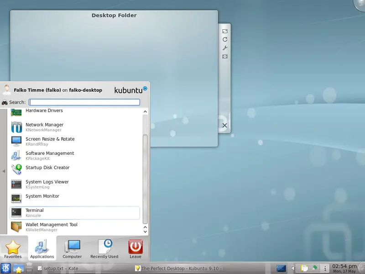Open Network Manager (KNetworkManager)

[x=75, y=127]
